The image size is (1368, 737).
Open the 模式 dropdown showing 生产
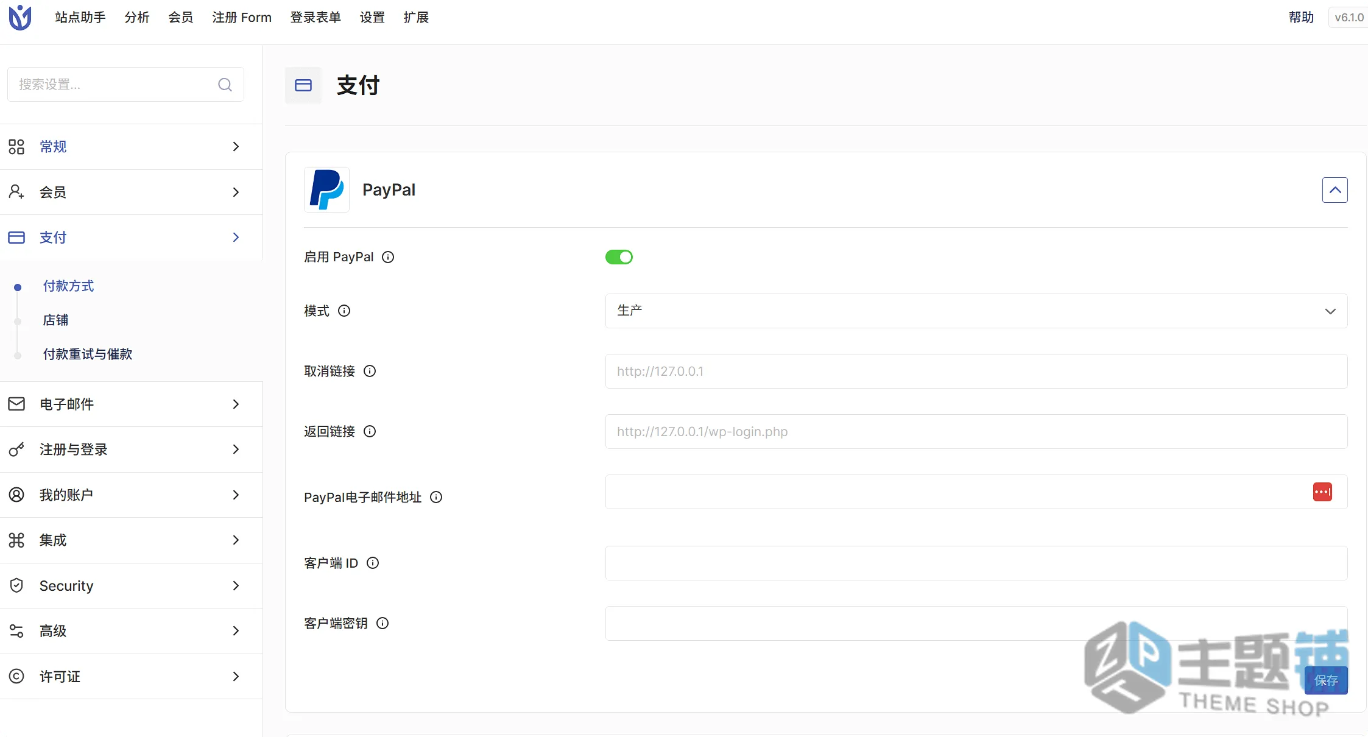(x=976, y=311)
